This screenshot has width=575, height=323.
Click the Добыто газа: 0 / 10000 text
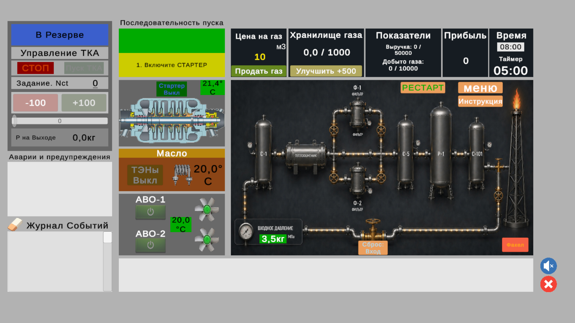[403, 65]
